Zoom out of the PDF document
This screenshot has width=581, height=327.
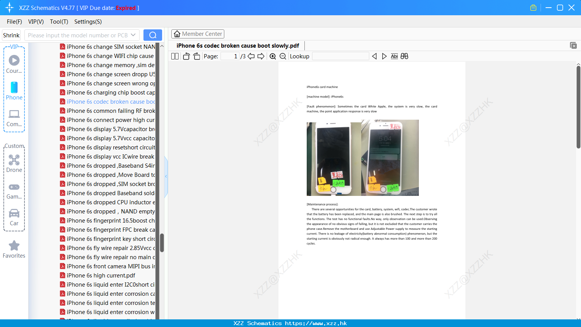coord(283,56)
